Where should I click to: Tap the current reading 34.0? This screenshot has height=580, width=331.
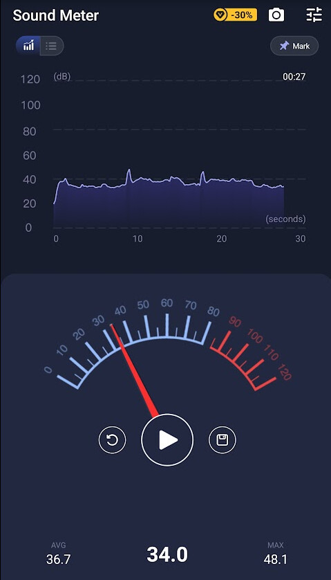click(x=167, y=554)
